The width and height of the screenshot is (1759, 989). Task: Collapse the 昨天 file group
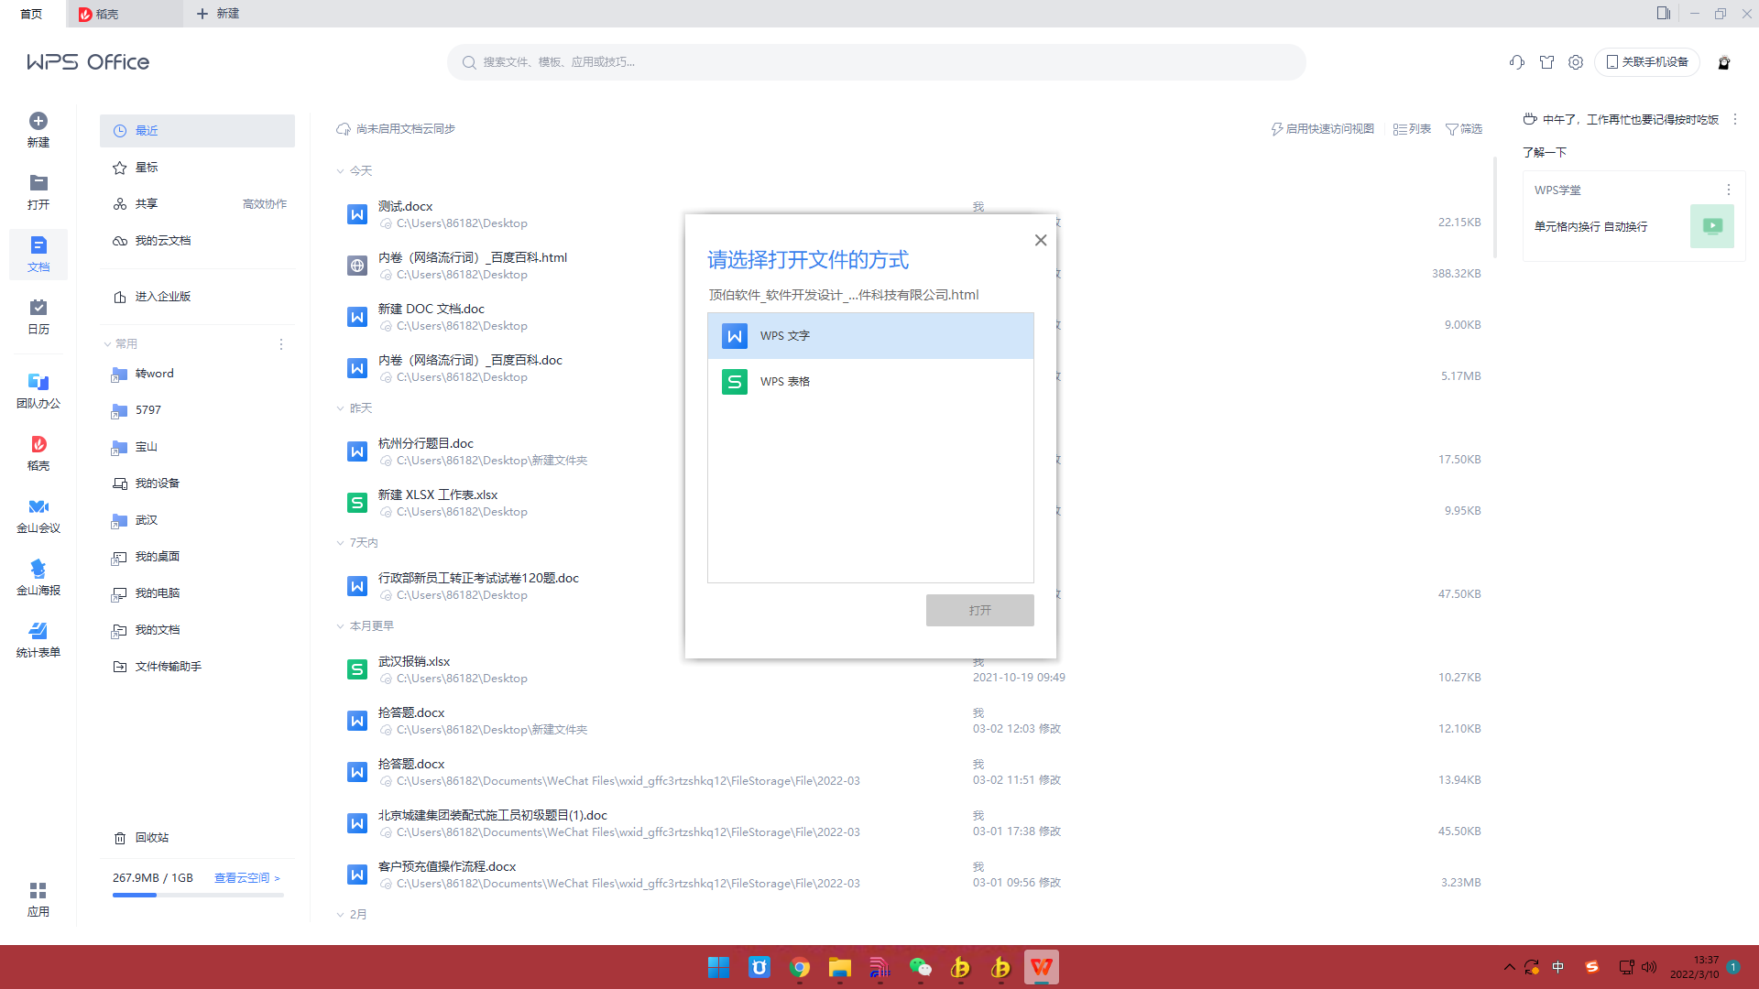tap(341, 408)
